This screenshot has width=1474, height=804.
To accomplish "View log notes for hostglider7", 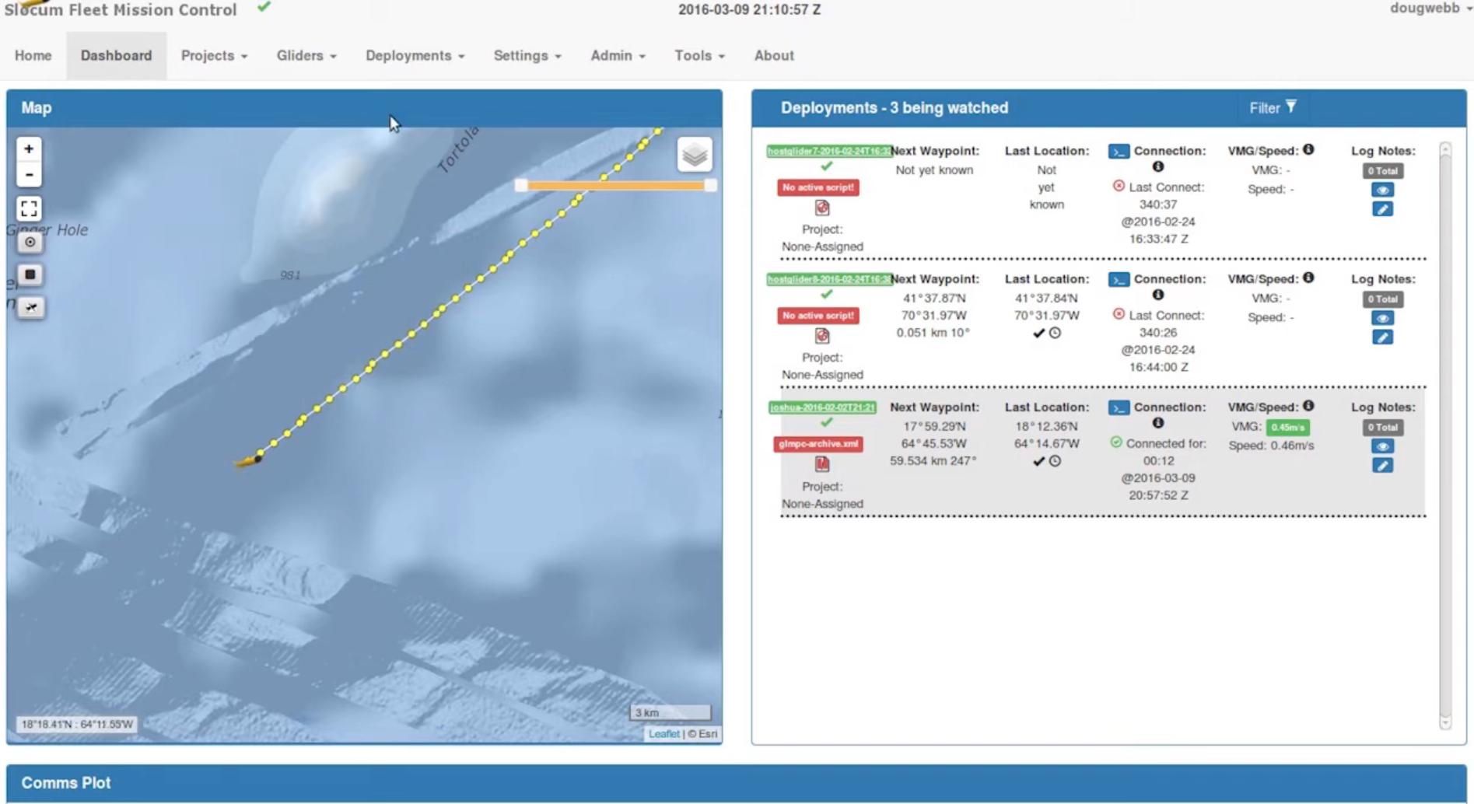I will [1382, 191].
